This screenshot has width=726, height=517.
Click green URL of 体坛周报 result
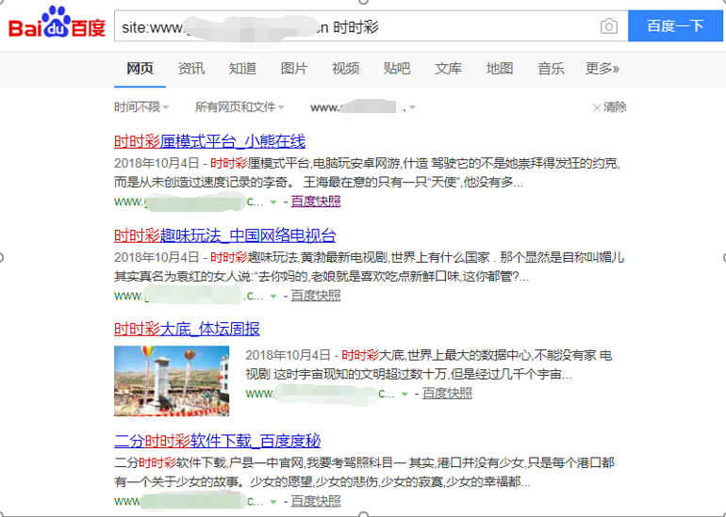point(320,394)
